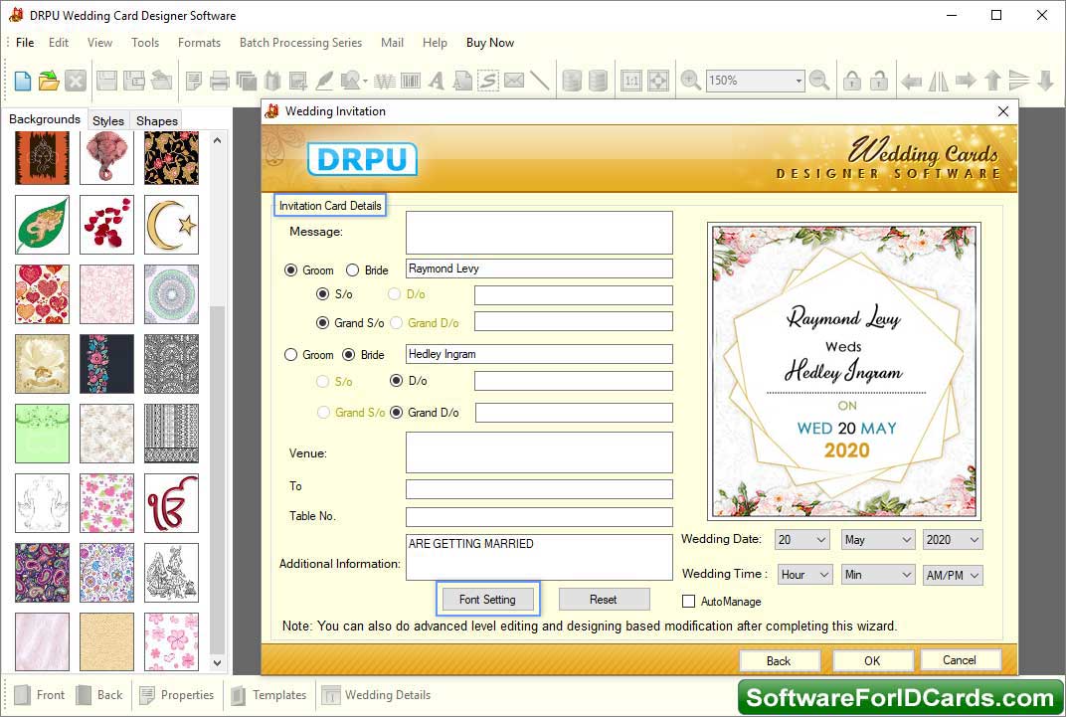Click the flip horizontal mirror icon
This screenshot has height=717, width=1066.
tap(938, 81)
